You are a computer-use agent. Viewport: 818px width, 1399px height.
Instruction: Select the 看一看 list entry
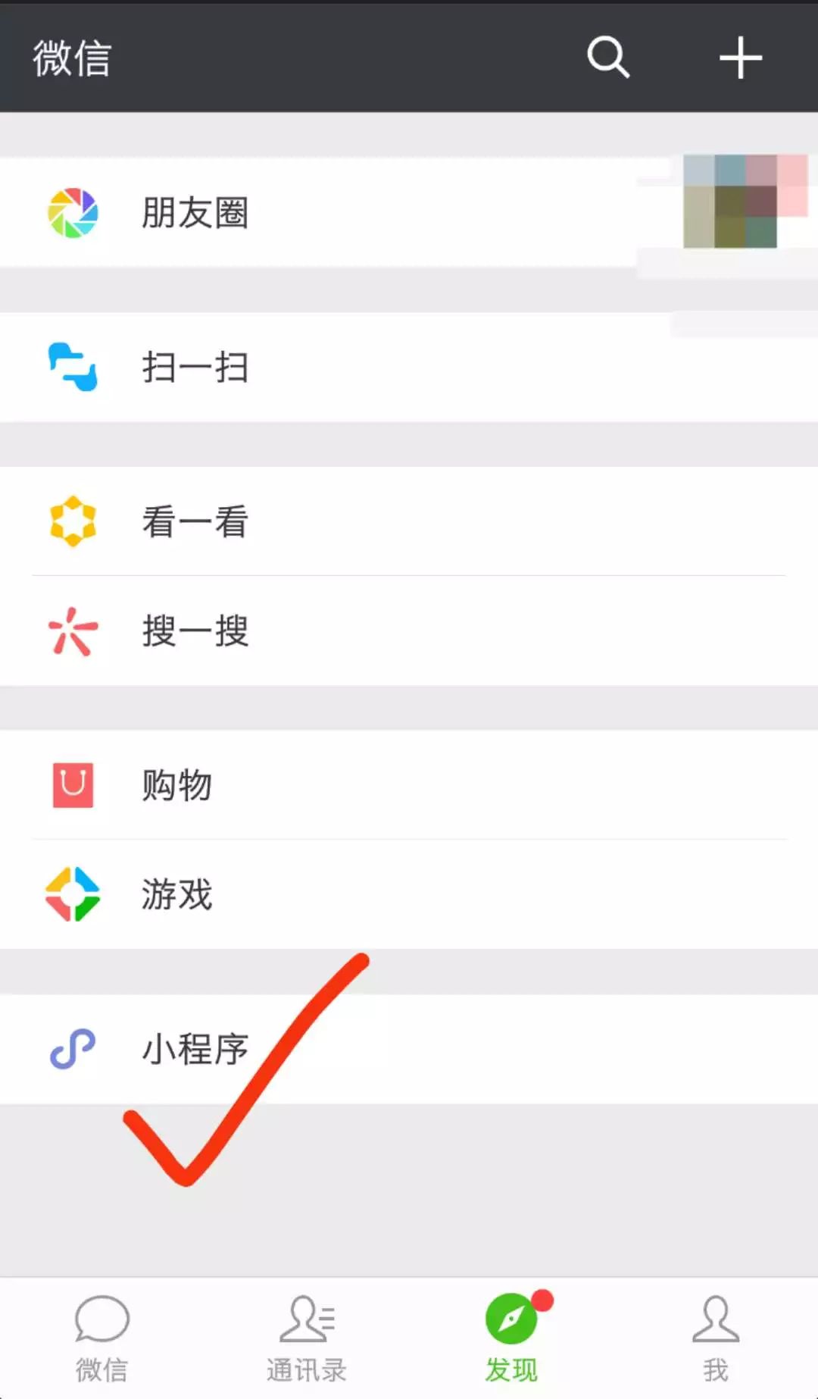409,521
